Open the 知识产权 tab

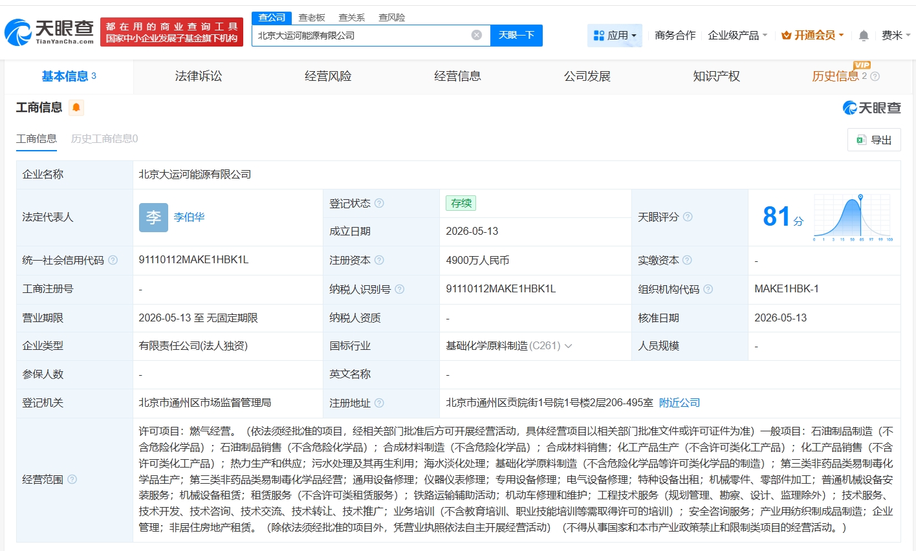pos(716,76)
